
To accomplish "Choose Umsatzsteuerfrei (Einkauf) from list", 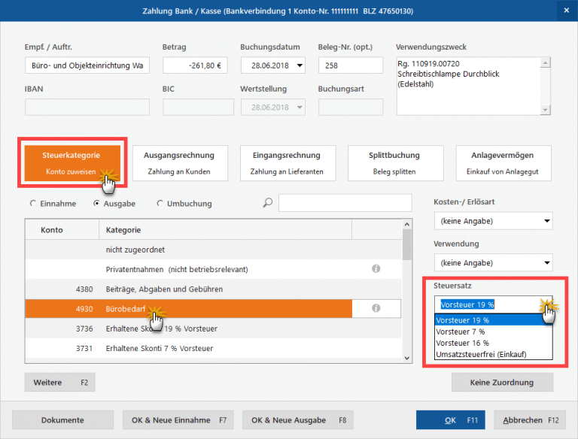I will (493, 354).
